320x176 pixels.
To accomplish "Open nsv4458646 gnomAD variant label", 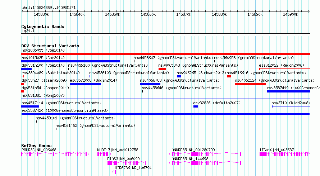I will point(182,88).
